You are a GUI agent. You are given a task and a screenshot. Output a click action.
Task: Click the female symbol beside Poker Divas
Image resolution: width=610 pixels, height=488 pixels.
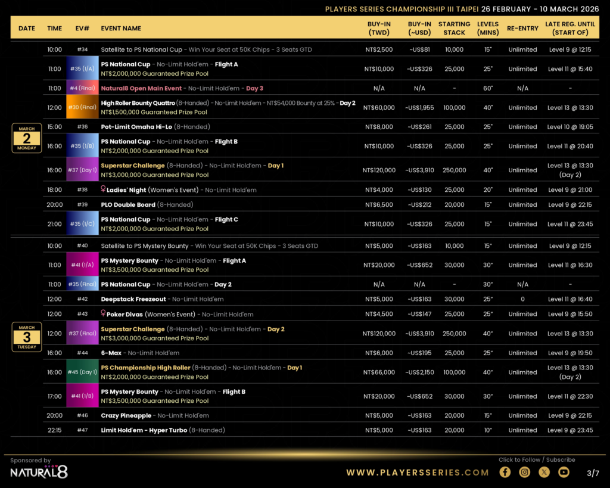103,314
